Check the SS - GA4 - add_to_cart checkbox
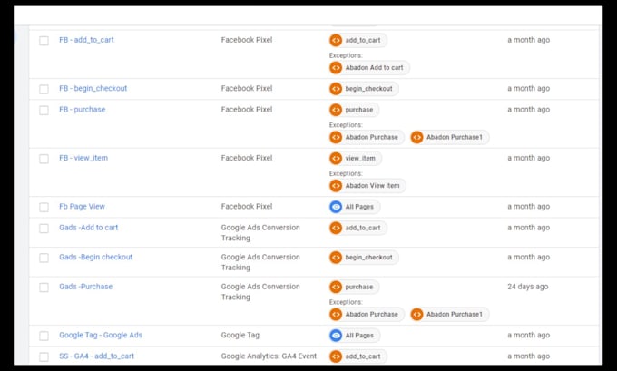 pos(44,356)
